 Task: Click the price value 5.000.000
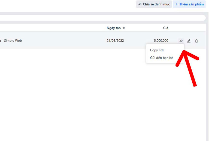pos(161,41)
